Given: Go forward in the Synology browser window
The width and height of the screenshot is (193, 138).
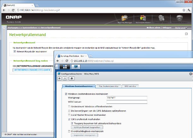Looking at the screenshot, I should (62, 61).
